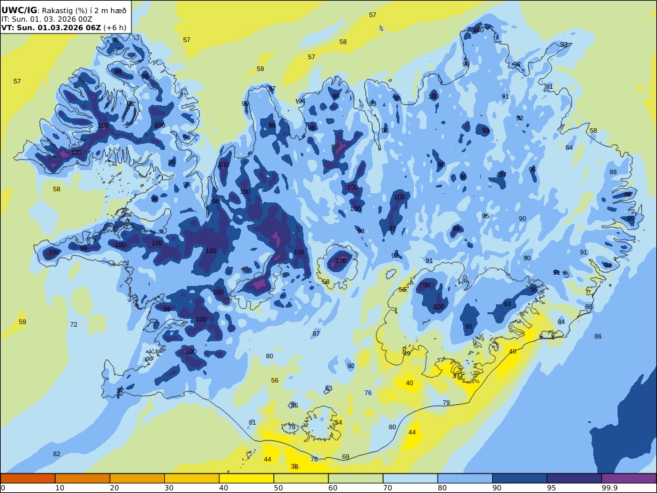
Task: Click the '81' value on the map
Action: click(252, 423)
